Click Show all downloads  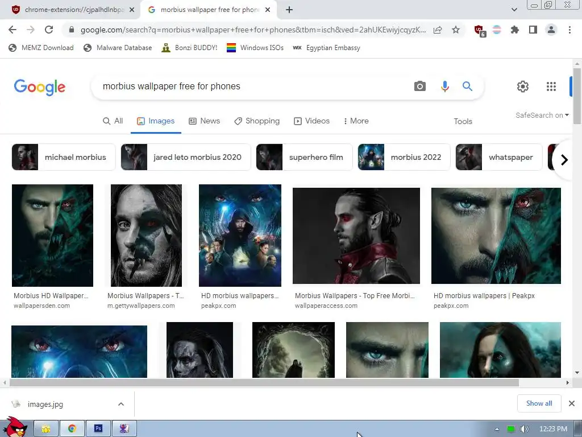539,403
